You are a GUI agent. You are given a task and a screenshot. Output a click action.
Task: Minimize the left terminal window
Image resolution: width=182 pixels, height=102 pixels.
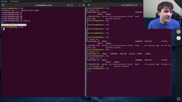[76, 5]
